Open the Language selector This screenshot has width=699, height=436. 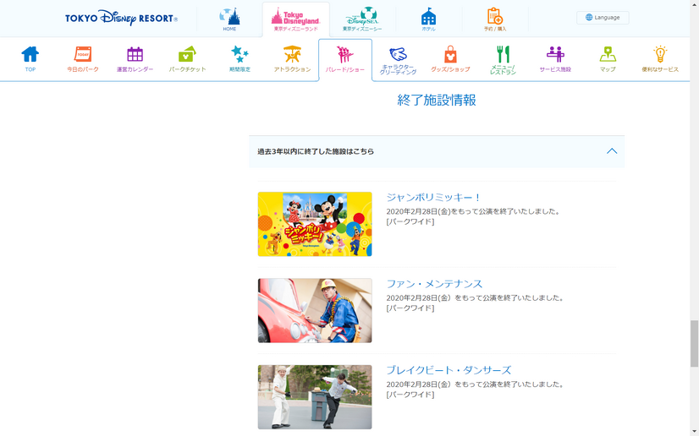pyautogui.click(x=603, y=17)
